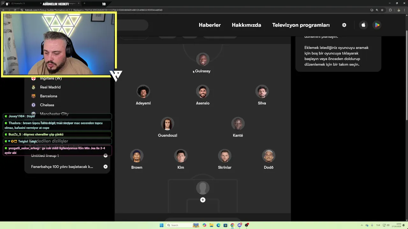
Task: Select Dodô's right-back avatar
Action: pos(269,156)
